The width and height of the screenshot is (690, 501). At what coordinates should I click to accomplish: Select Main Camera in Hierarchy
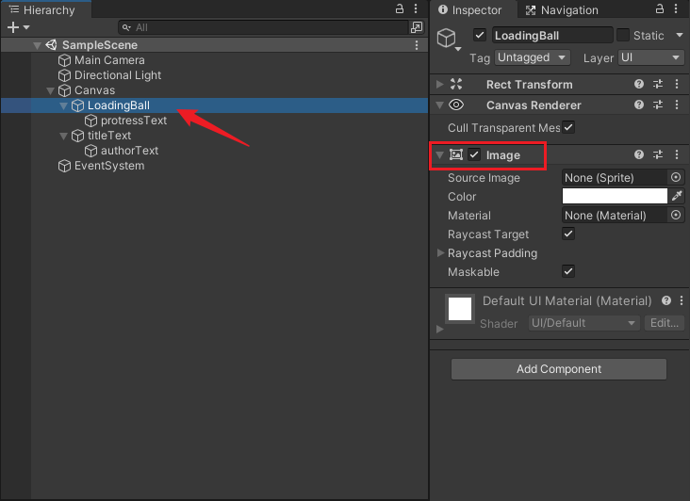(109, 60)
